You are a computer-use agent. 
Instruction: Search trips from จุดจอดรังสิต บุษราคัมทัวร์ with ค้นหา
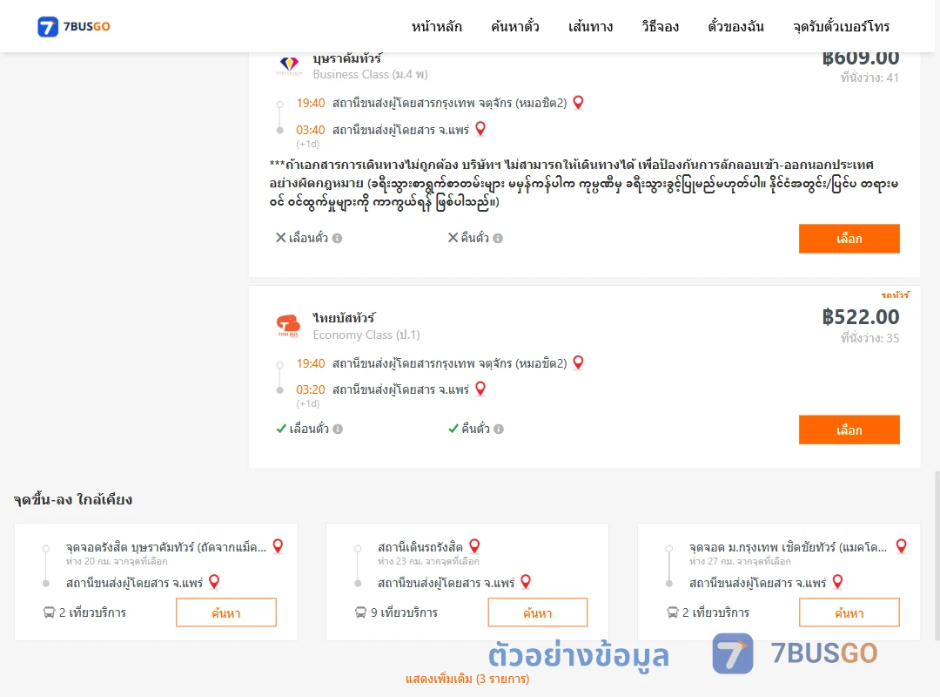[226, 612]
